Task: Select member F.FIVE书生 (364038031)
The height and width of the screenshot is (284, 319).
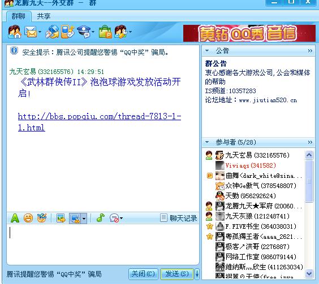Action: coord(254,226)
